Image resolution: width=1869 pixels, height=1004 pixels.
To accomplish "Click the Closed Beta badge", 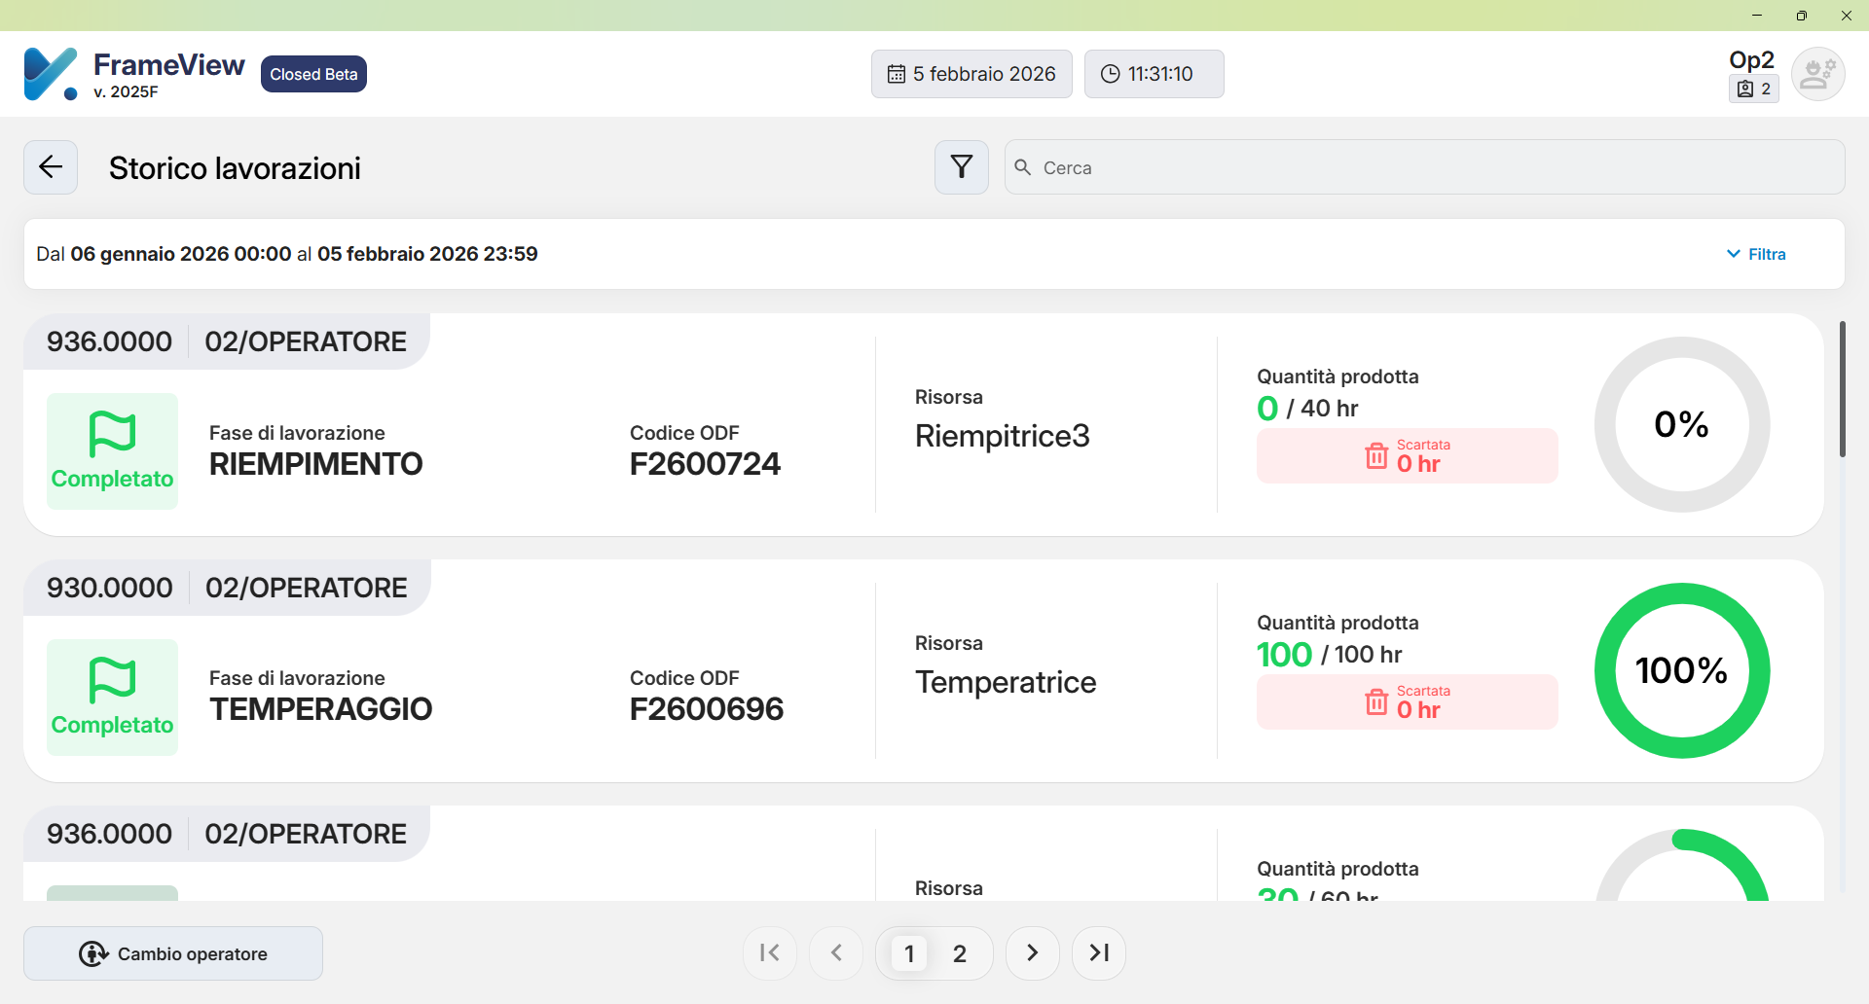I will (x=313, y=74).
